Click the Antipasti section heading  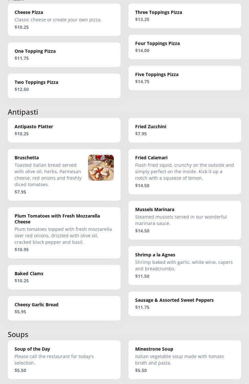[23, 112]
